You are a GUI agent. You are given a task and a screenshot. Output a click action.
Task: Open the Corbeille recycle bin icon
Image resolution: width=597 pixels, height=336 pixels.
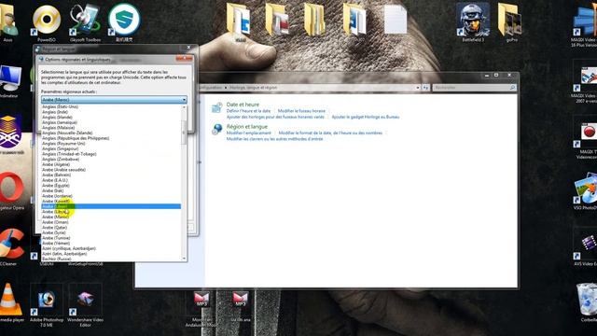587,302
